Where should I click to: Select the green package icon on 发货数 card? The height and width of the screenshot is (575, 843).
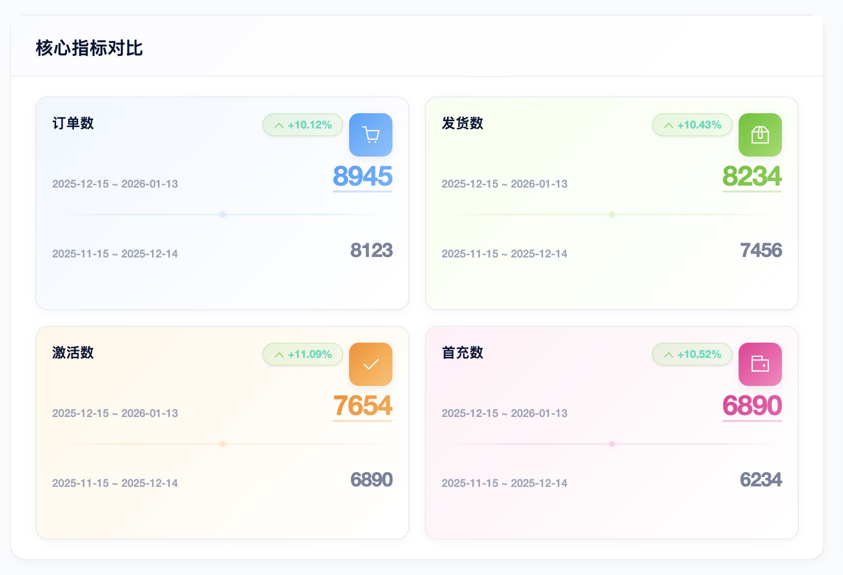760,135
